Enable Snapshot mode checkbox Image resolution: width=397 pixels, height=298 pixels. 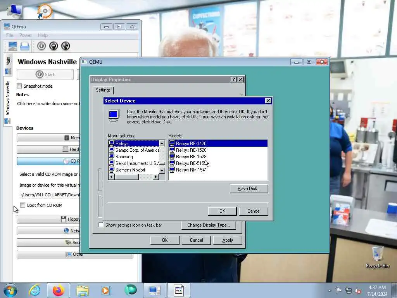tap(19, 86)
